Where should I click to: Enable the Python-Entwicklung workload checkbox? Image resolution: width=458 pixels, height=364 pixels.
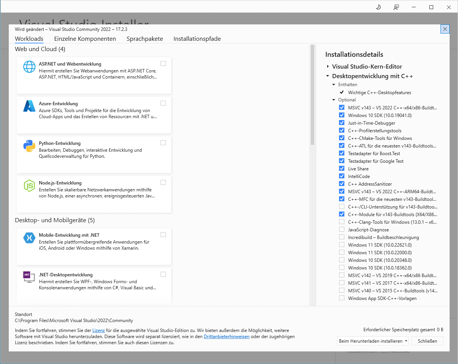click(163, 143)
